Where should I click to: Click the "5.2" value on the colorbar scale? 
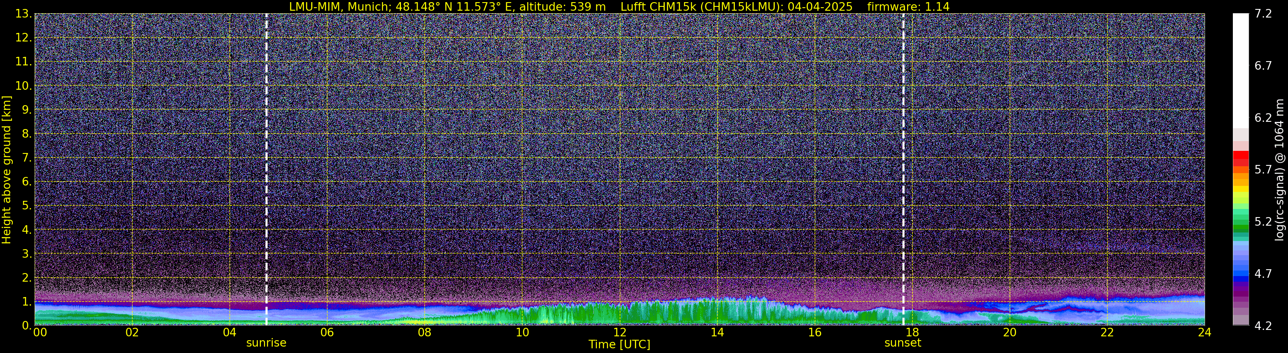click(x=1264, y=221)
